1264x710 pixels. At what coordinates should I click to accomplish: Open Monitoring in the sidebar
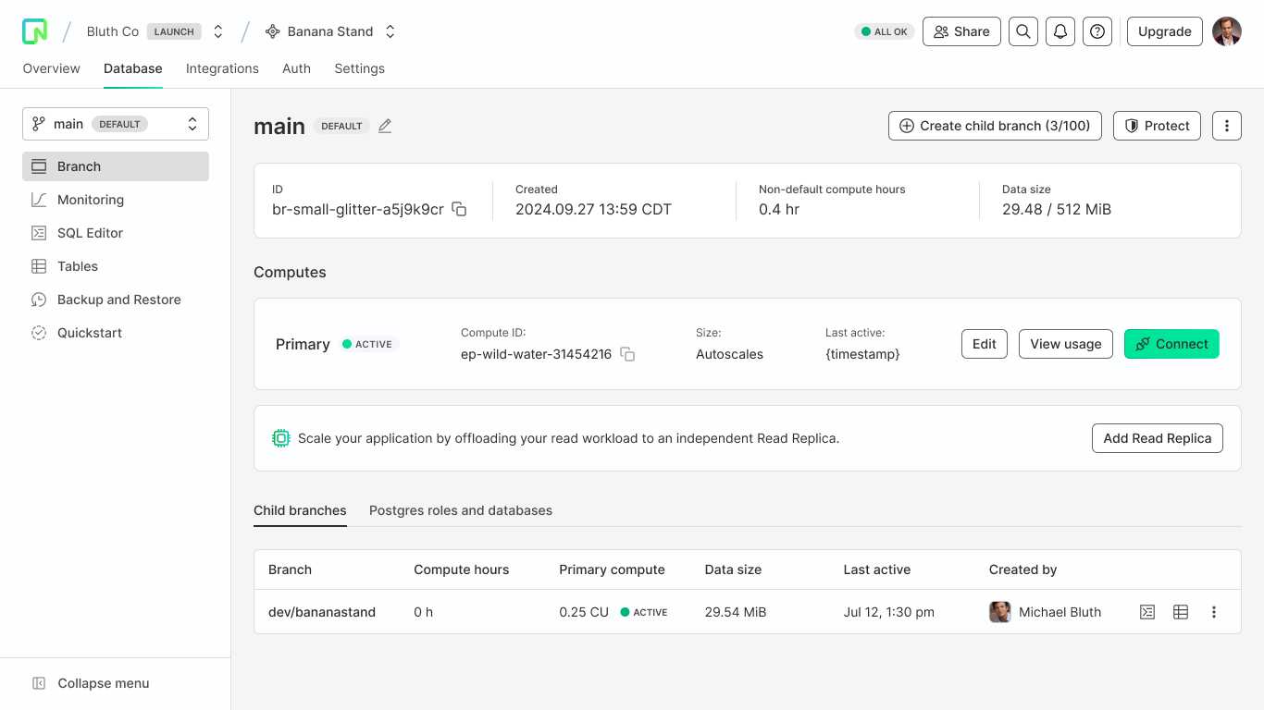[91, 200]
